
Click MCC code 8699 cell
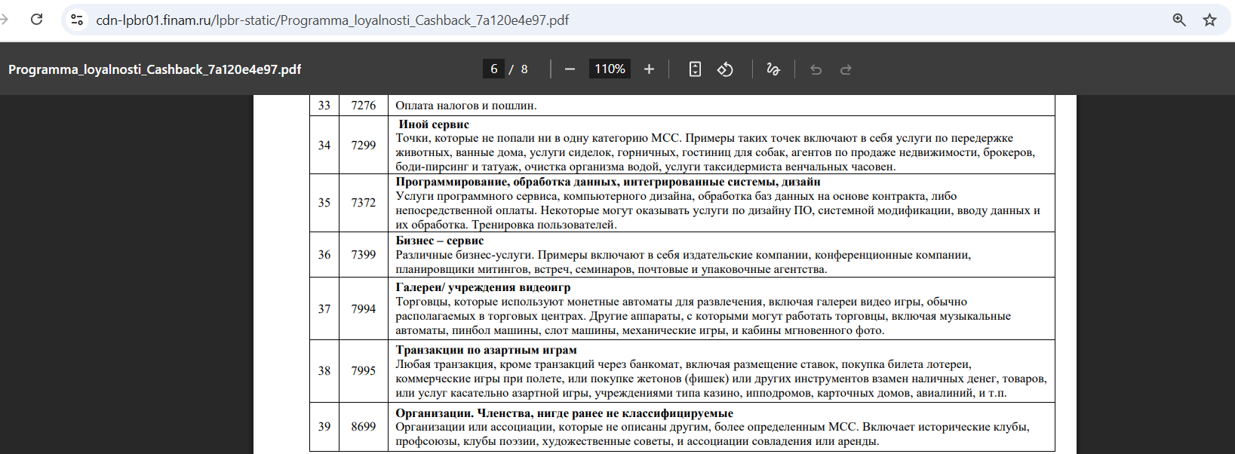(x=363, y=427)
